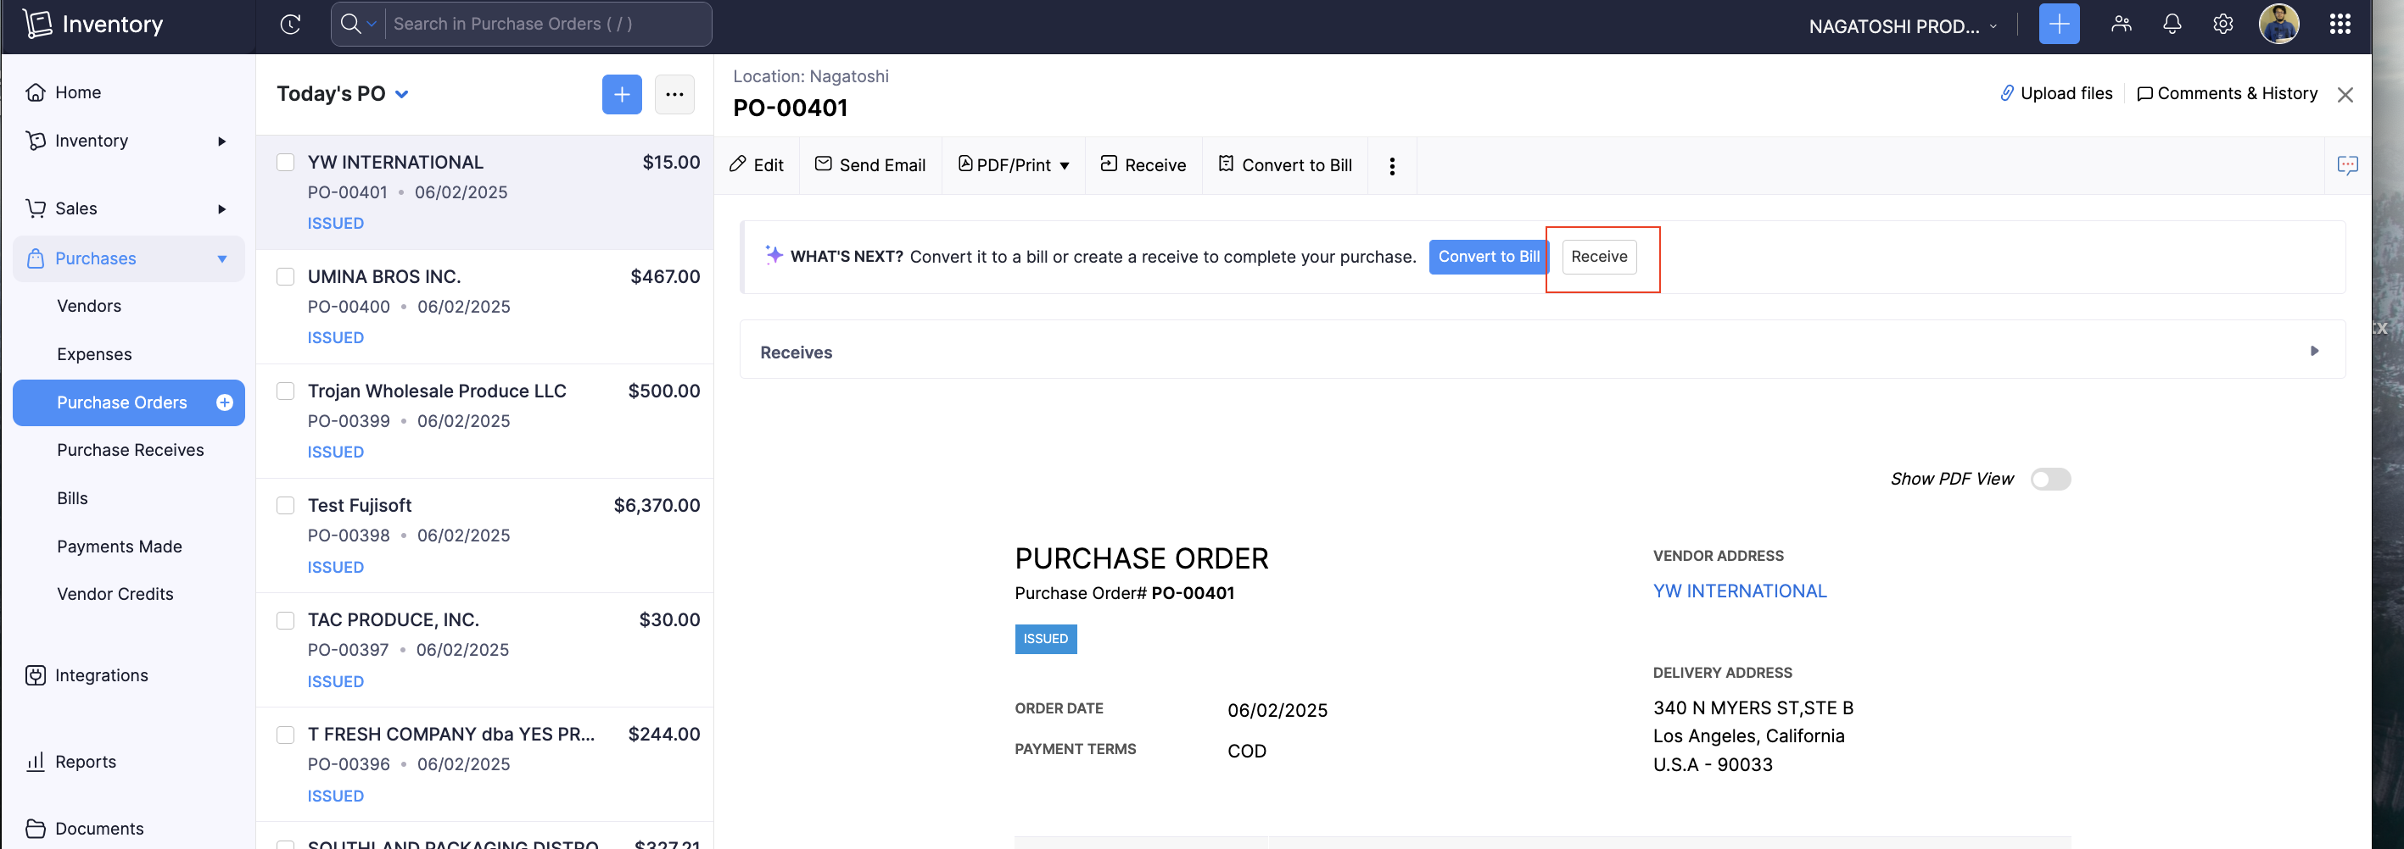Check Trojan Wholesale Produce LLC checkbox
Screen dimensions: 2404x849
(x=286, y=391)
